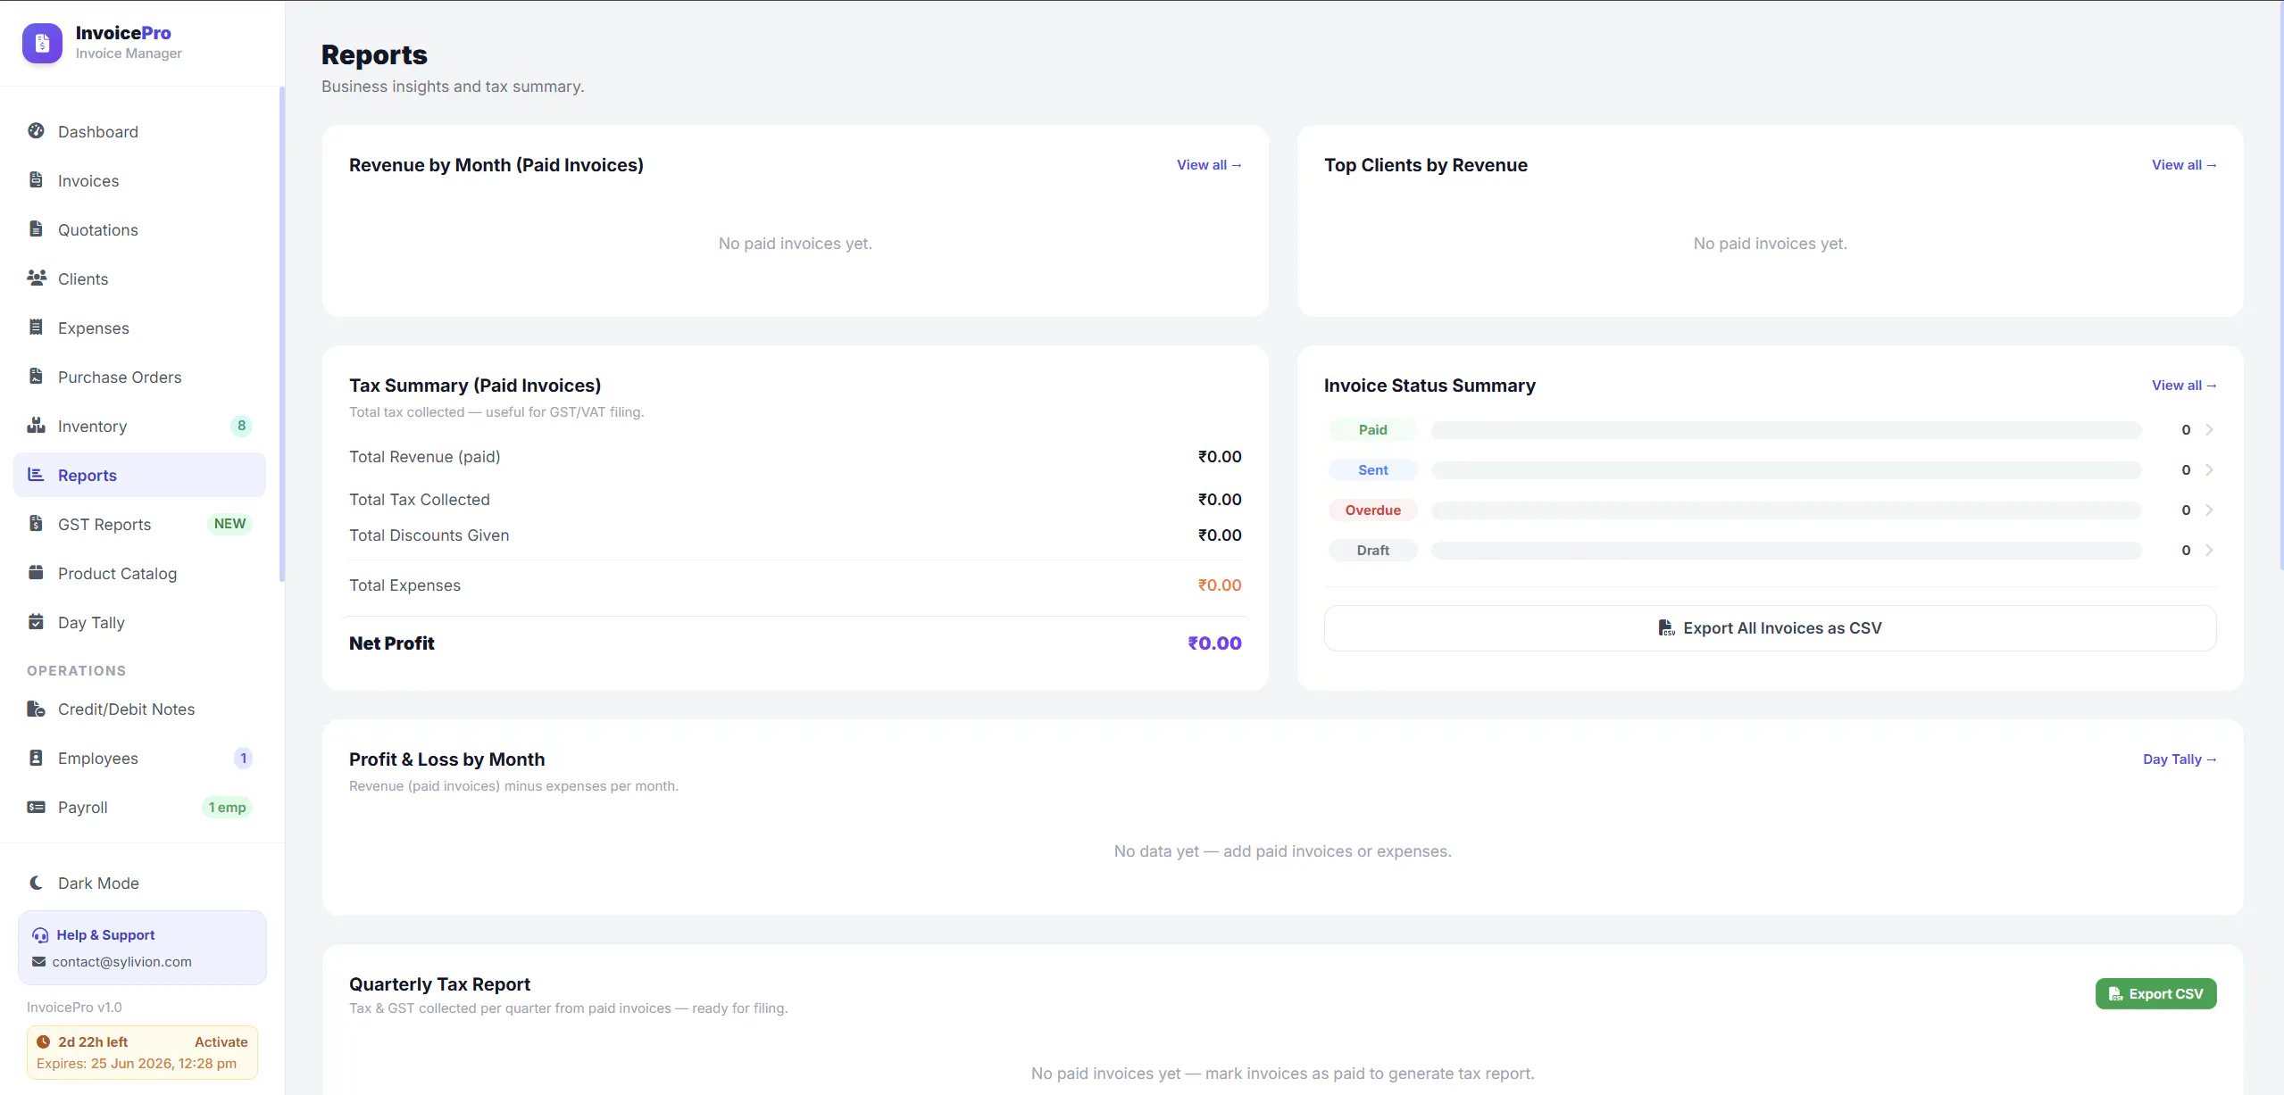
Task: Click the Paid progress bar
Action: tap(1786, 430)
